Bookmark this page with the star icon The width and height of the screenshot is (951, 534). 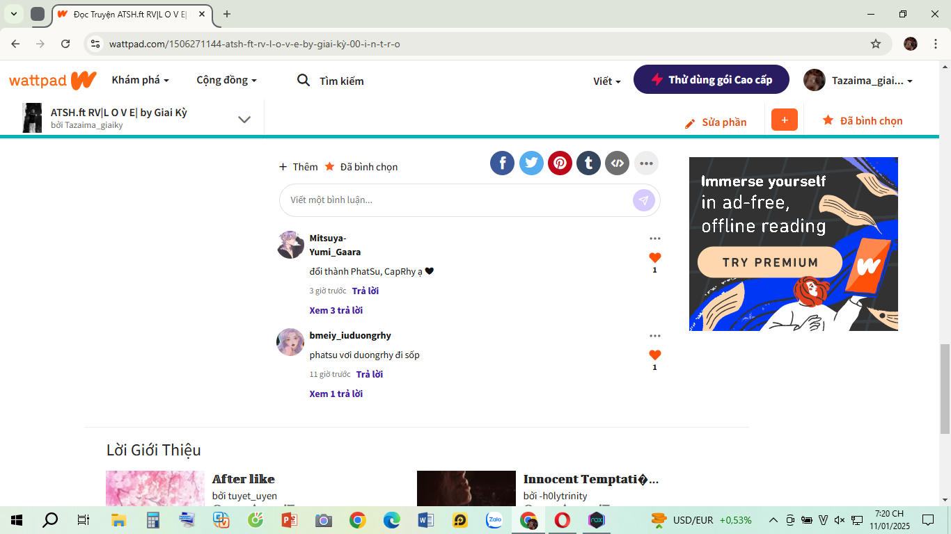(x=876, y=44)
